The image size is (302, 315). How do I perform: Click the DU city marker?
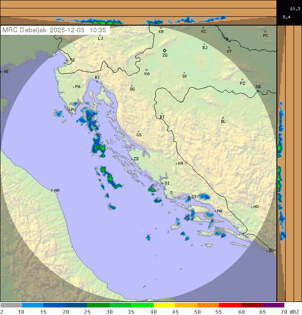267,251
